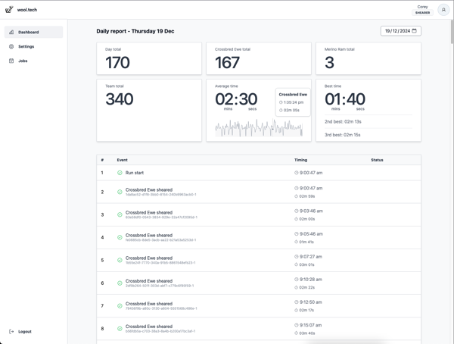The width and height of the screenshot is (454, 344).
Task: Click the stopwatch icon beside 01m 41s
Action: pos(297,242)
